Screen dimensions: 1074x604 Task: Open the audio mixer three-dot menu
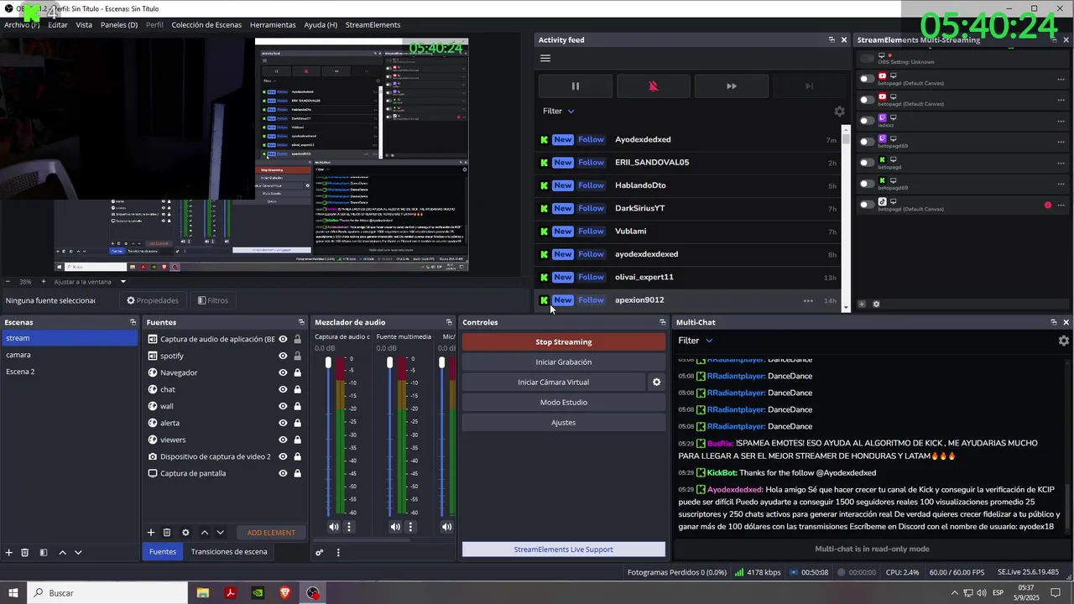338,552
